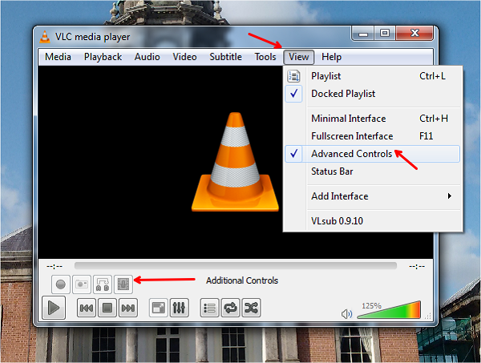Click the playback seek bar

point(235,265)
